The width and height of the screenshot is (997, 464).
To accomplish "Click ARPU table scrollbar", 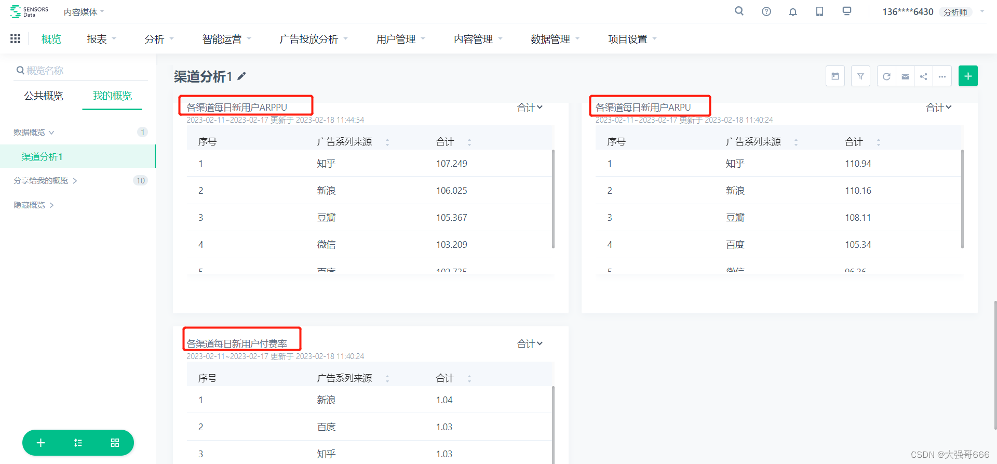I will click(x=962, y=199).
